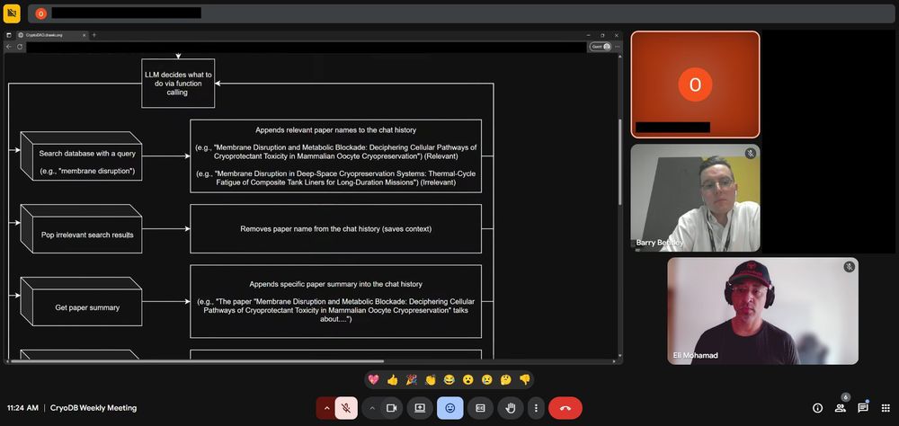Click the present screen button
Screen dimensions: 899x426
[x=420, y=408]
